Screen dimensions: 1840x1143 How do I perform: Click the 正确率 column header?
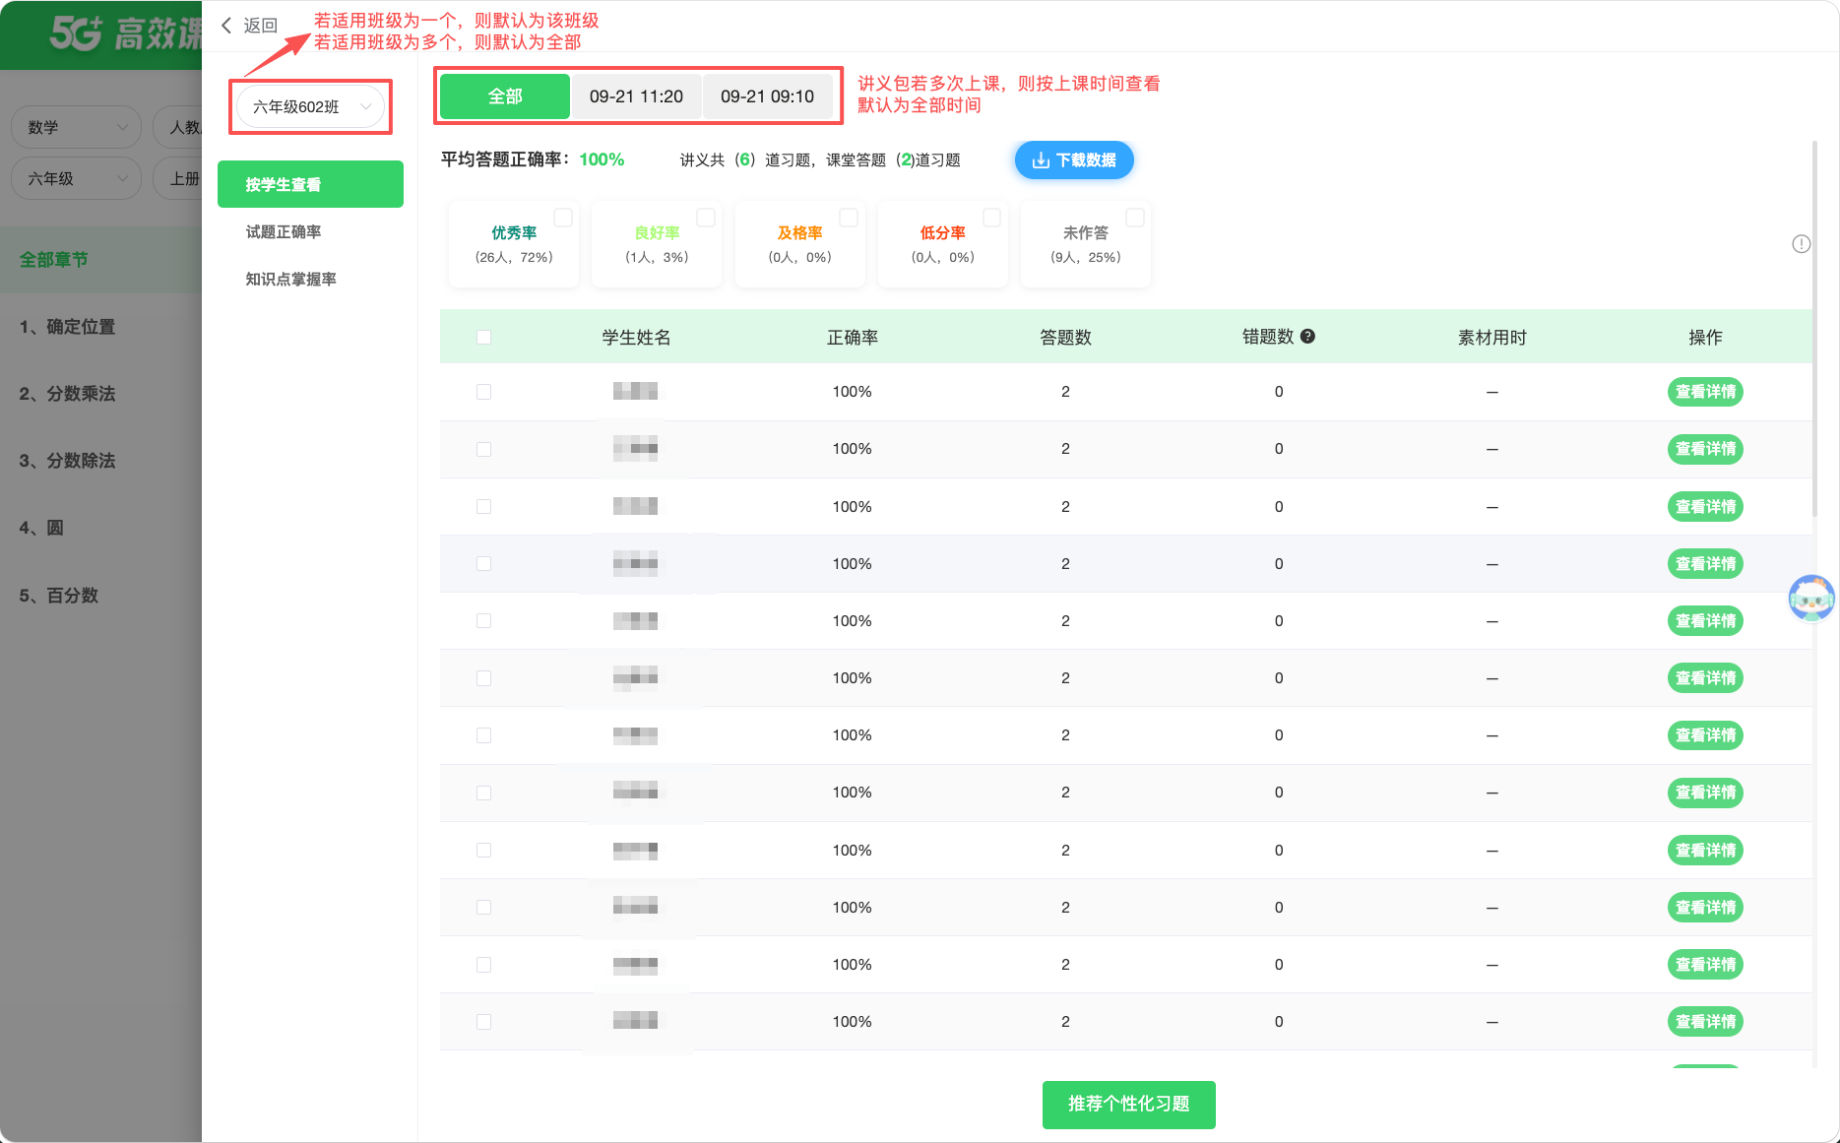(x=853, y=337)
